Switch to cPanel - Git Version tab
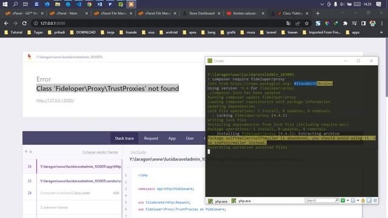Screen dimensions: 388x218 [24, 13]
